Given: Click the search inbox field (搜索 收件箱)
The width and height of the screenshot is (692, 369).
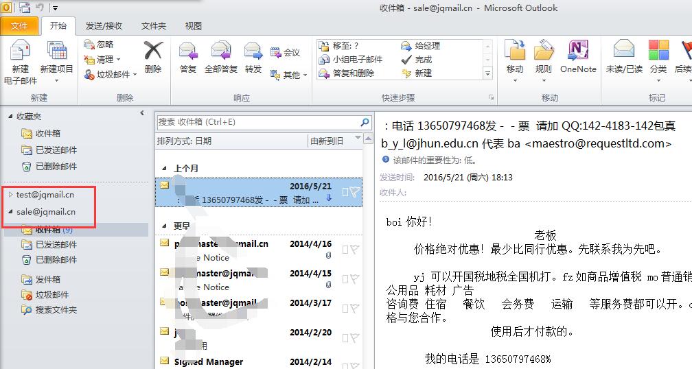Looking at the screenshot, I should 257,122.
